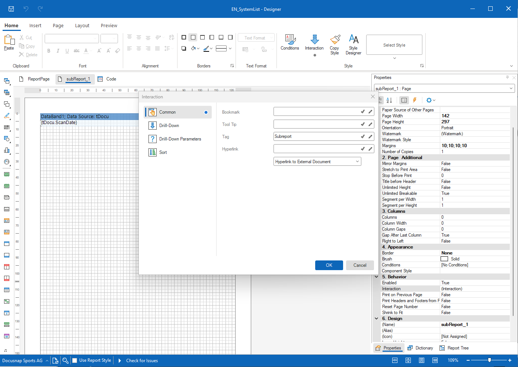Expand the Select Style gallery arrow

coord(395,58)
